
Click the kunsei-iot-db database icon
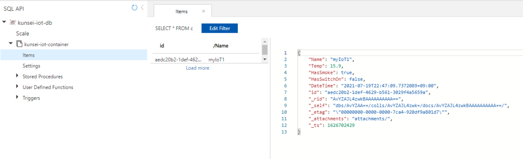click(x=13, y=22)
